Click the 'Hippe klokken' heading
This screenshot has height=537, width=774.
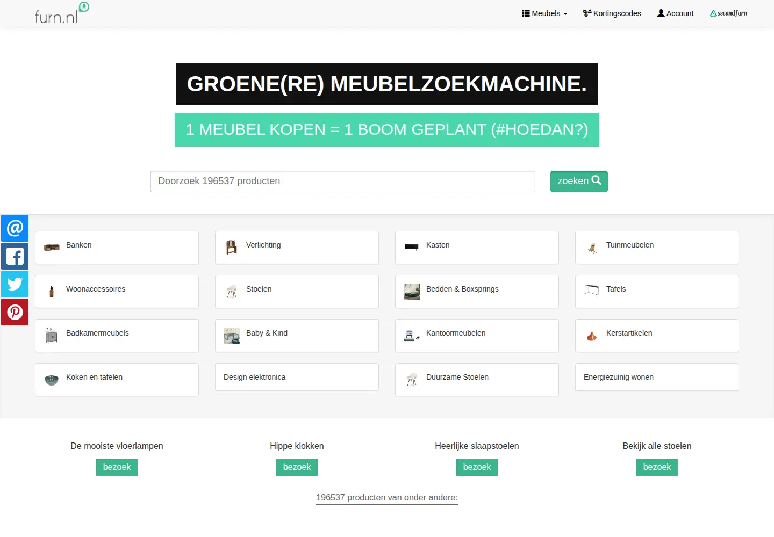point(297,446)
